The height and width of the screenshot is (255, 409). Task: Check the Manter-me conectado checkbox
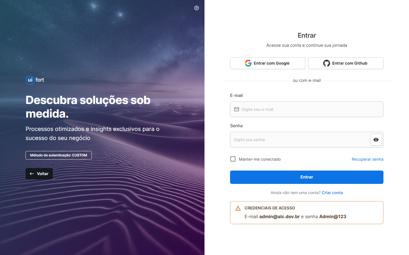233,159
